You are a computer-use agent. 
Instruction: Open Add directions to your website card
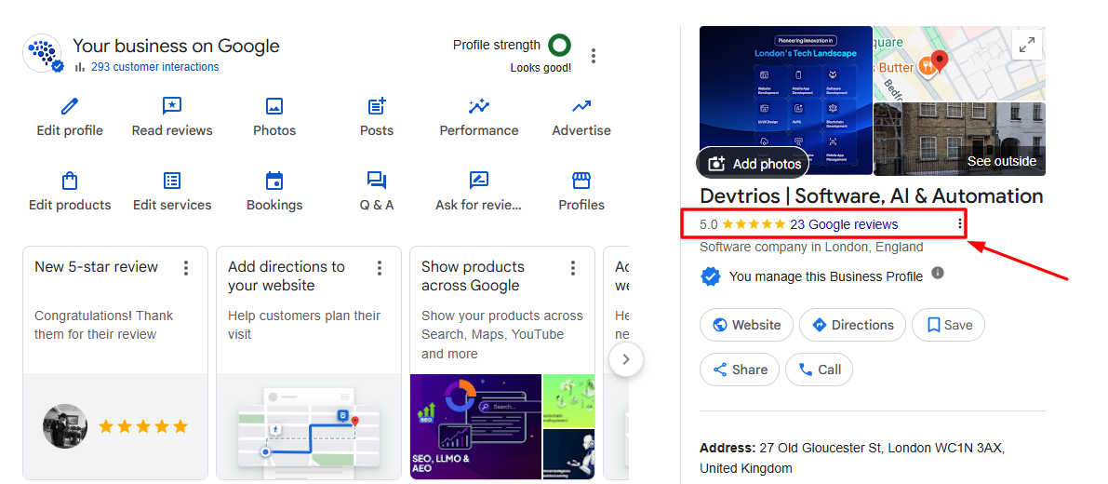[x=309, y=363]
